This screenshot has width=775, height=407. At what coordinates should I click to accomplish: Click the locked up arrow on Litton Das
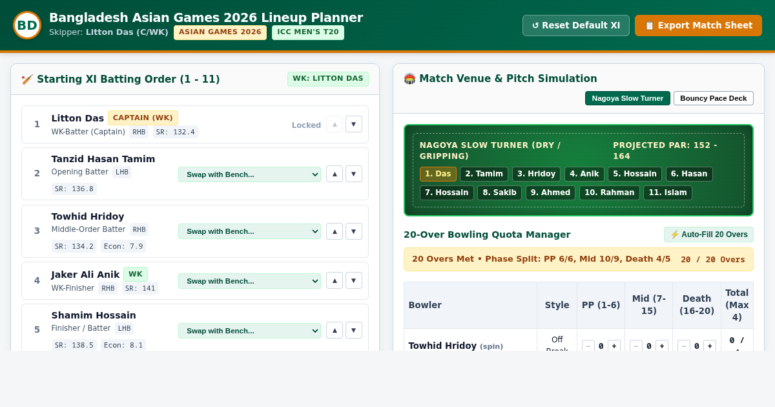335,124
